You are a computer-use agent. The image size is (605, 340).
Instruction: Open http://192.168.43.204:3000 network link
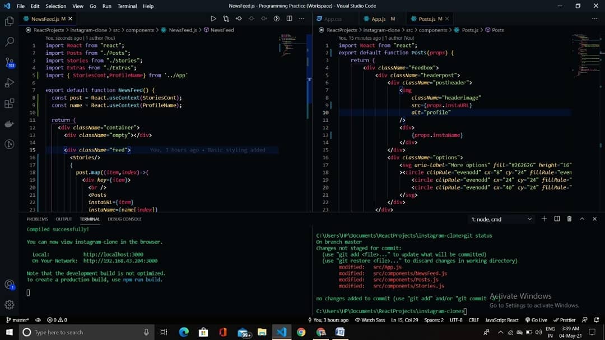120,261
